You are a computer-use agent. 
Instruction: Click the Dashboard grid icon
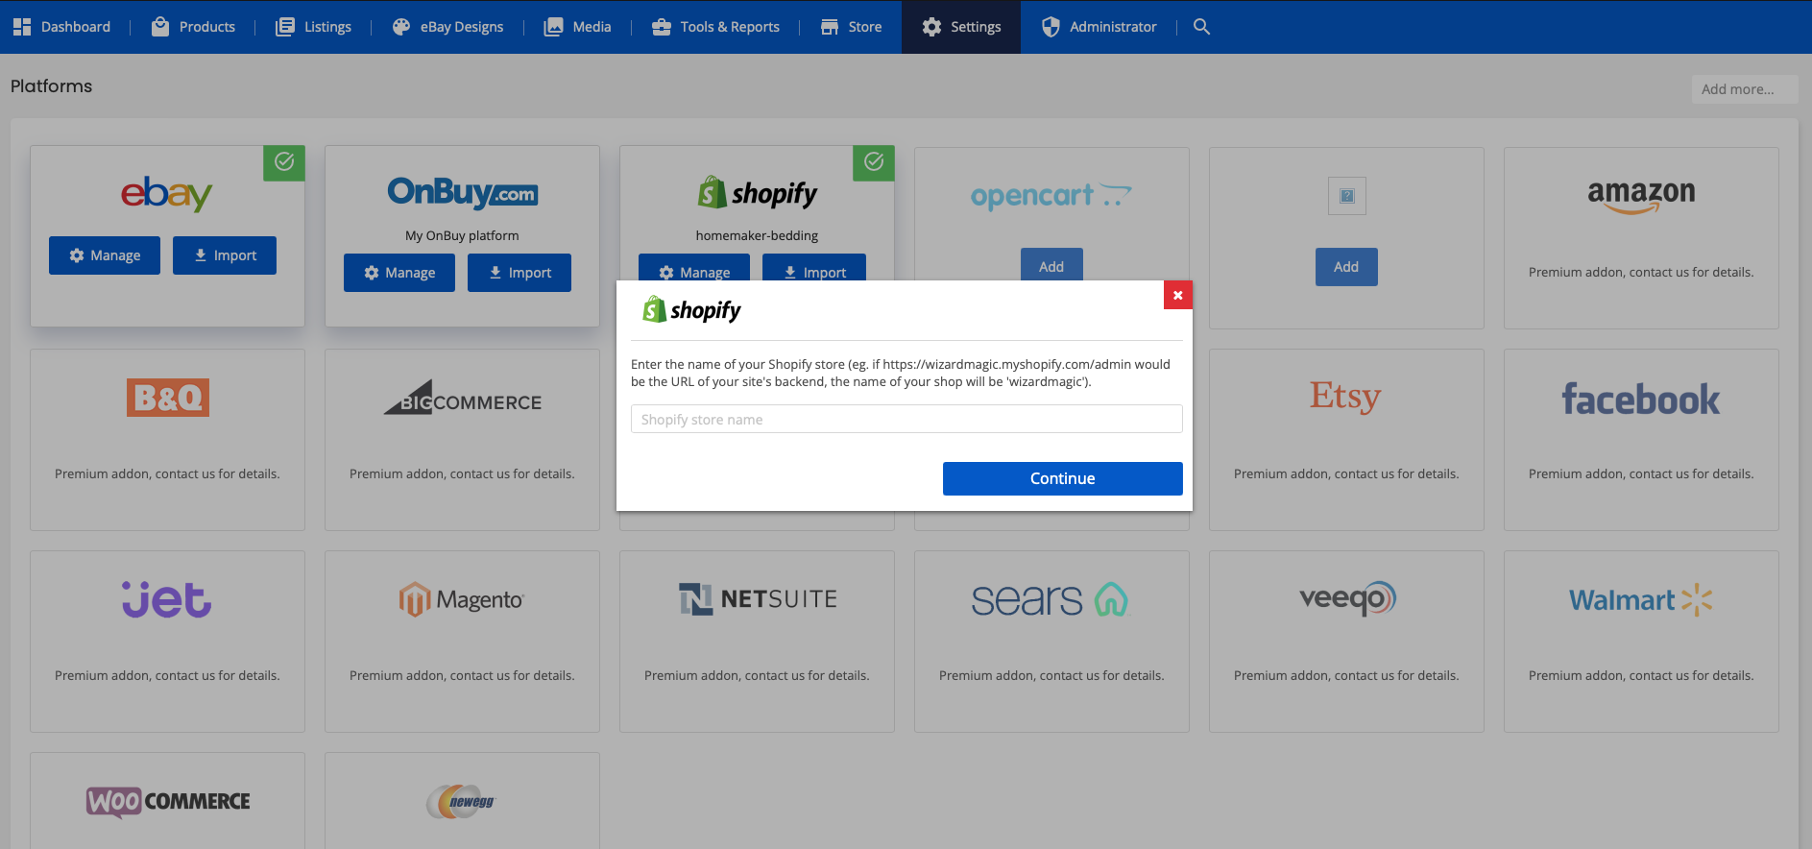pos(22,27)
